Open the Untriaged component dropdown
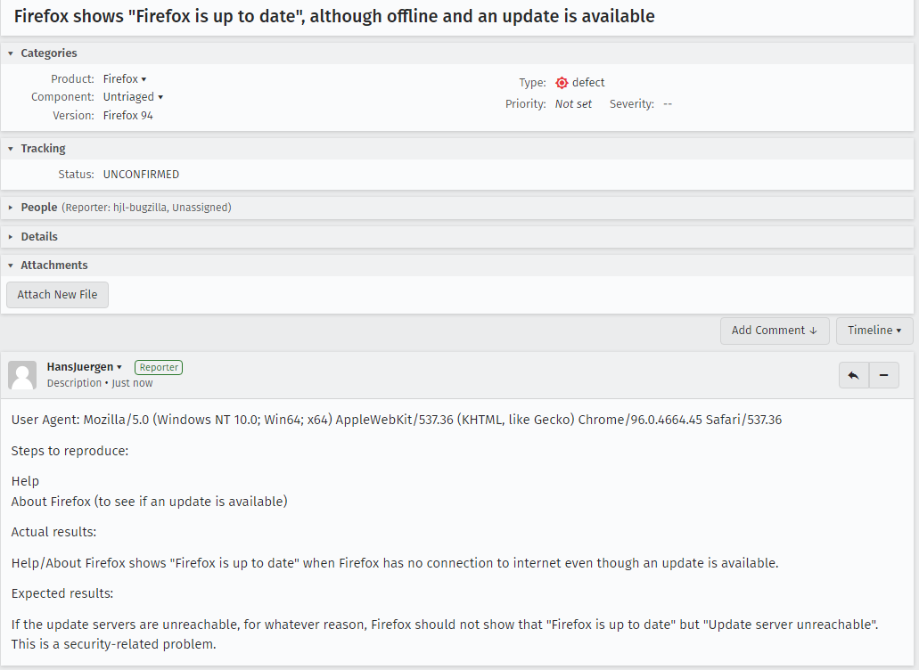 [x=133, y=97]
